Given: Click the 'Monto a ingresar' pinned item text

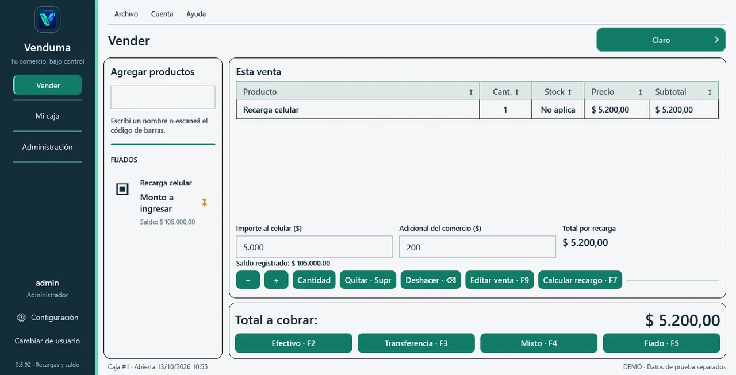Looking at the screenshot, I should click(x=157, y=203).
